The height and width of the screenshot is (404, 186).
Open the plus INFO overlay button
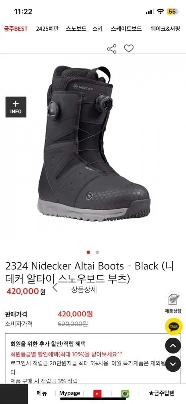(16, 107)
